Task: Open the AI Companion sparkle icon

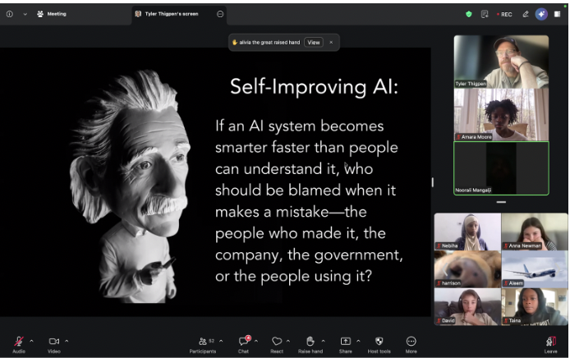Action: (541, 14)
